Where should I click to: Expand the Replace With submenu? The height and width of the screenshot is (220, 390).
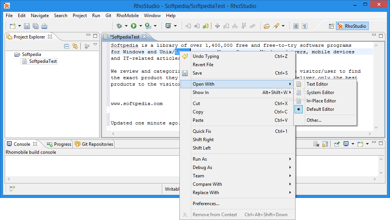(x=238, y=193)
